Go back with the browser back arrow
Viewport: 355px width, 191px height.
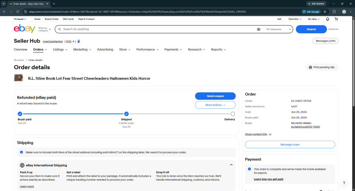4,11
